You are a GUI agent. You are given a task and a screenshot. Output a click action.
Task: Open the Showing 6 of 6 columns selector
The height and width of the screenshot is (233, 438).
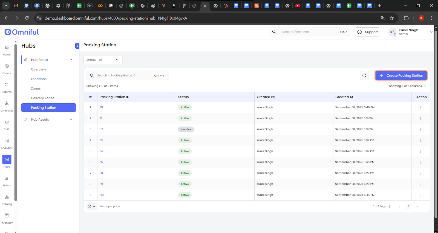click(x=407, y=86)
